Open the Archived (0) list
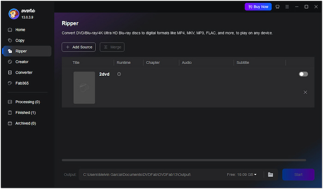Screen dimensions: 323x189 [x=25, y=124]
